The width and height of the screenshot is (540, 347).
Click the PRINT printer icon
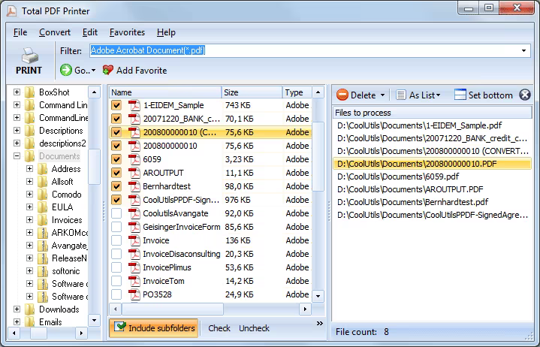coord(29,56)
